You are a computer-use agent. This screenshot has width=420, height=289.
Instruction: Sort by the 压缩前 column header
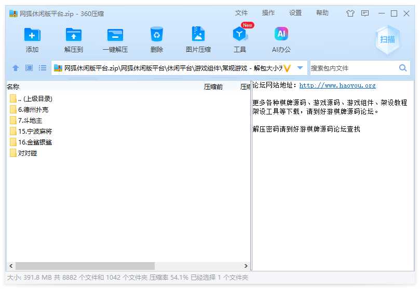tap(213, 87)
